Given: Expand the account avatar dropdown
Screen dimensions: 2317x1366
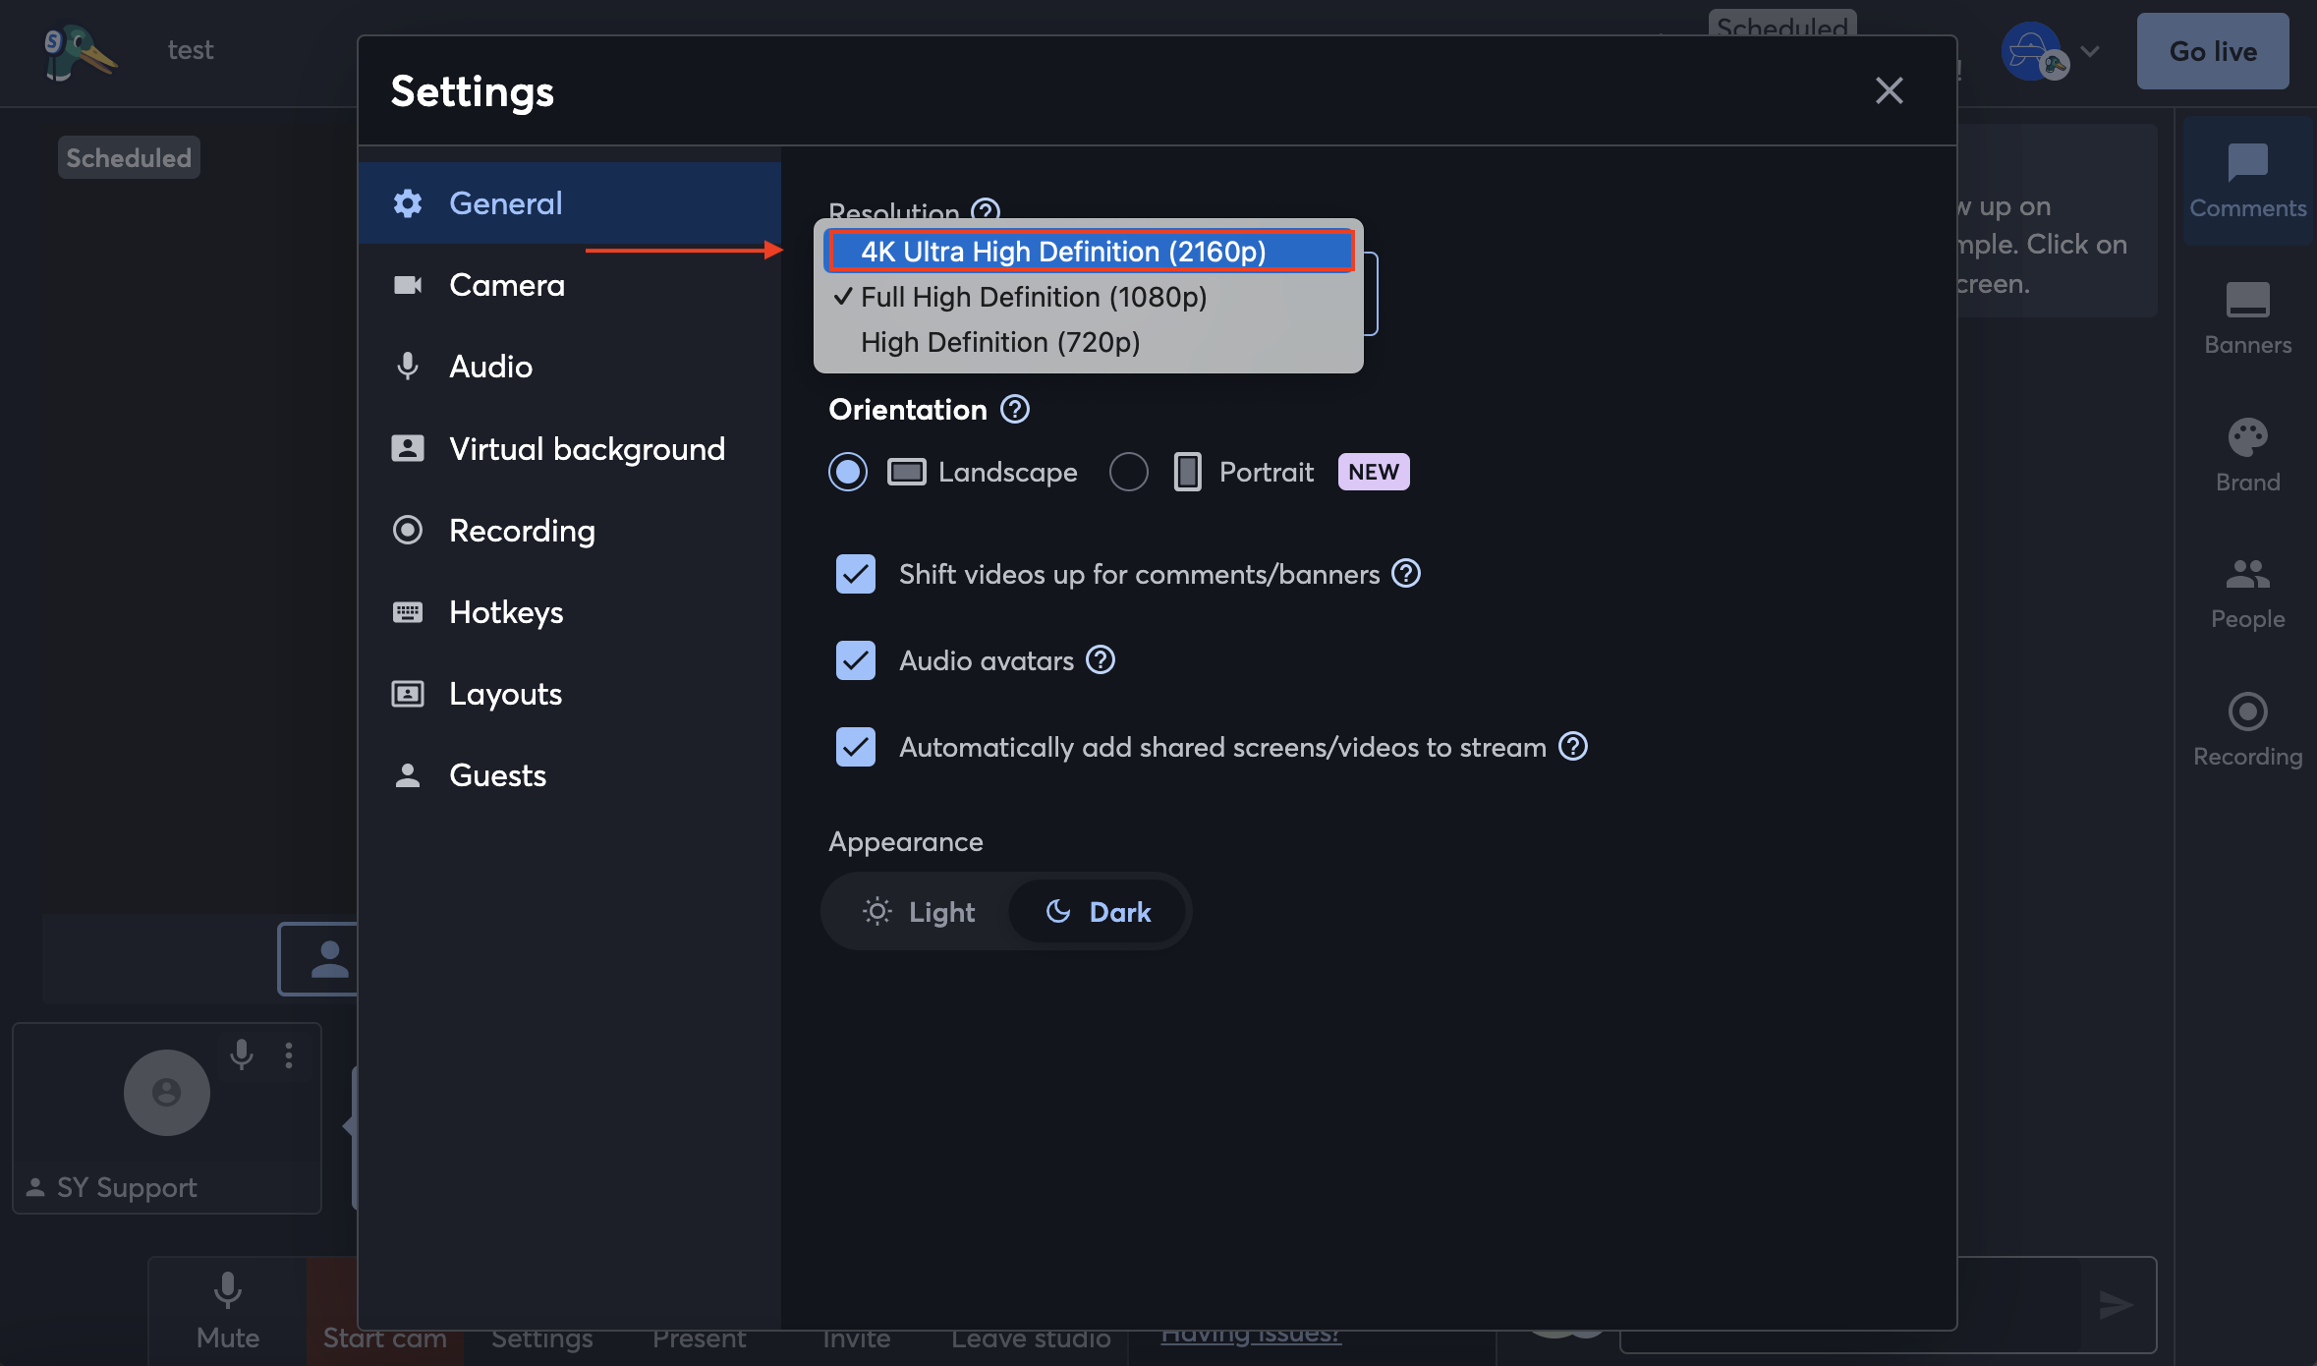Looking at the screenshot, I should coord(2090,51).
